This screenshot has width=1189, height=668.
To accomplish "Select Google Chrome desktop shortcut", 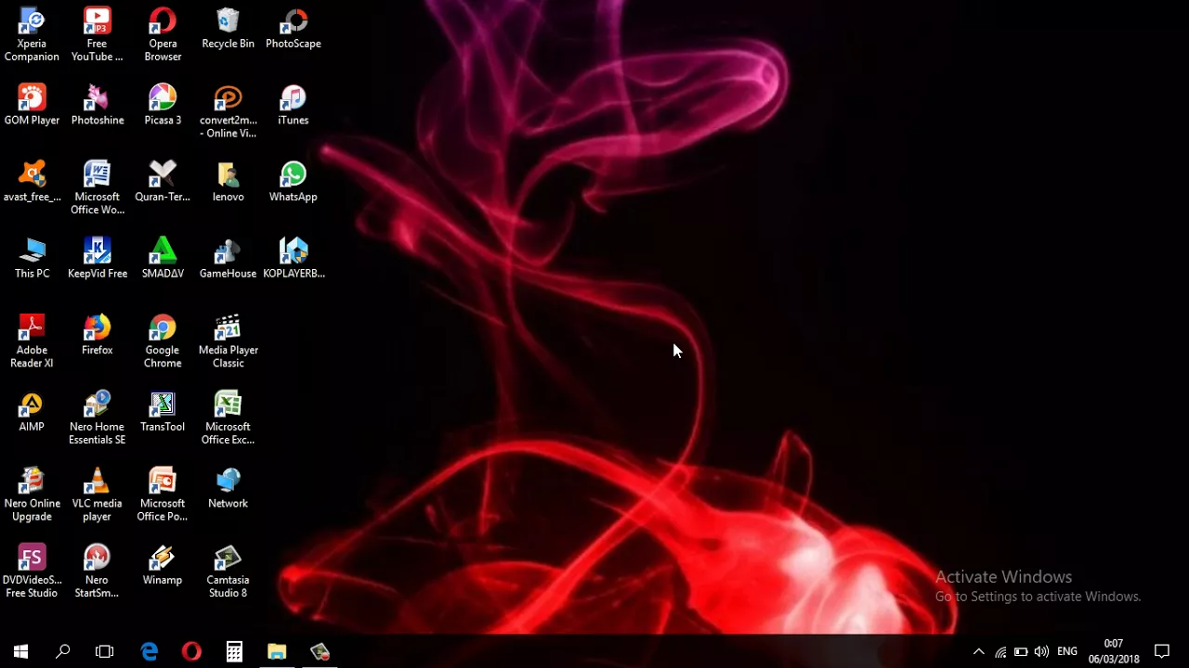I will point(163,342).
